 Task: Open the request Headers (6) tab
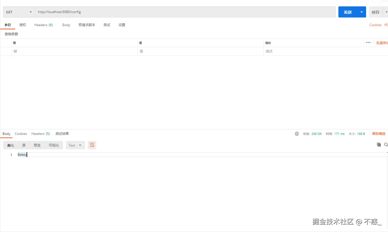tap(44, 25)
